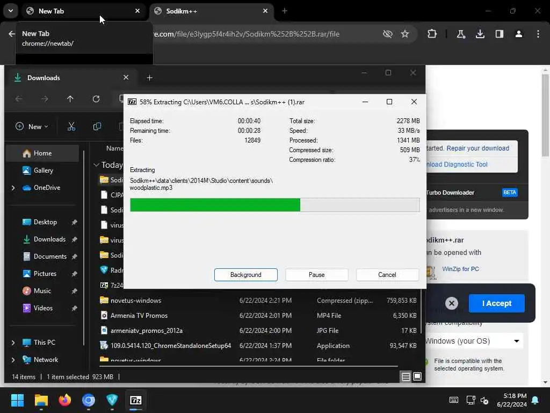Viewport: 550px width, 413px height.
Task: Select the novetus-windows zip file
Action: click(258, 301)
